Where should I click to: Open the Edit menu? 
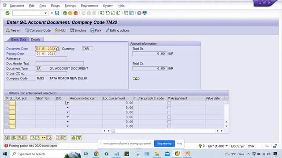tap(32, 6)
